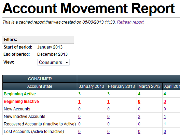Open Lost Accounts count for February 2013
The image size is (180, 135).
[x=108, y=132]
